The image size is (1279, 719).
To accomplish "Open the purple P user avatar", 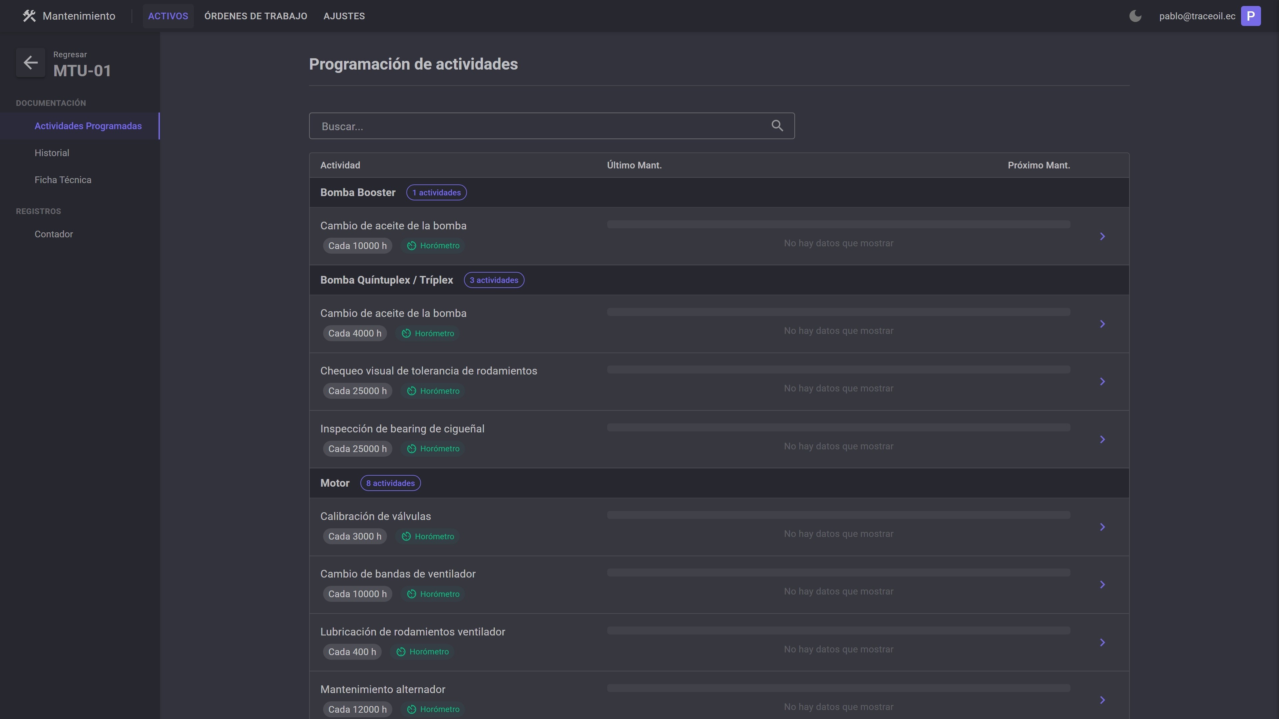I will [x=1250, y=16].
